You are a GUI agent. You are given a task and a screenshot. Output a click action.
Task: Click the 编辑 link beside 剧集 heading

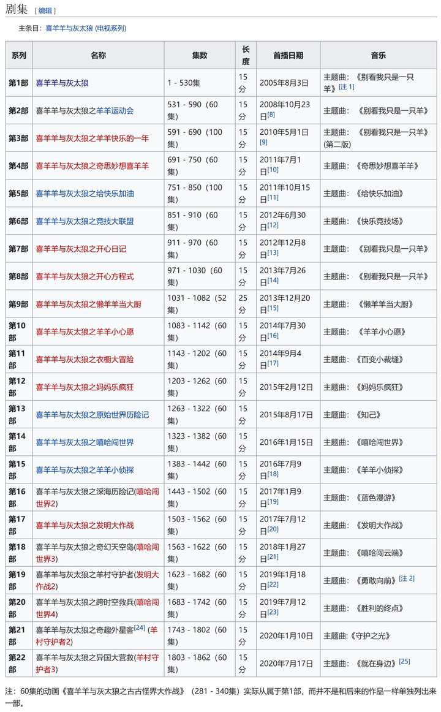pyautogui.click(x=45, y=10)
